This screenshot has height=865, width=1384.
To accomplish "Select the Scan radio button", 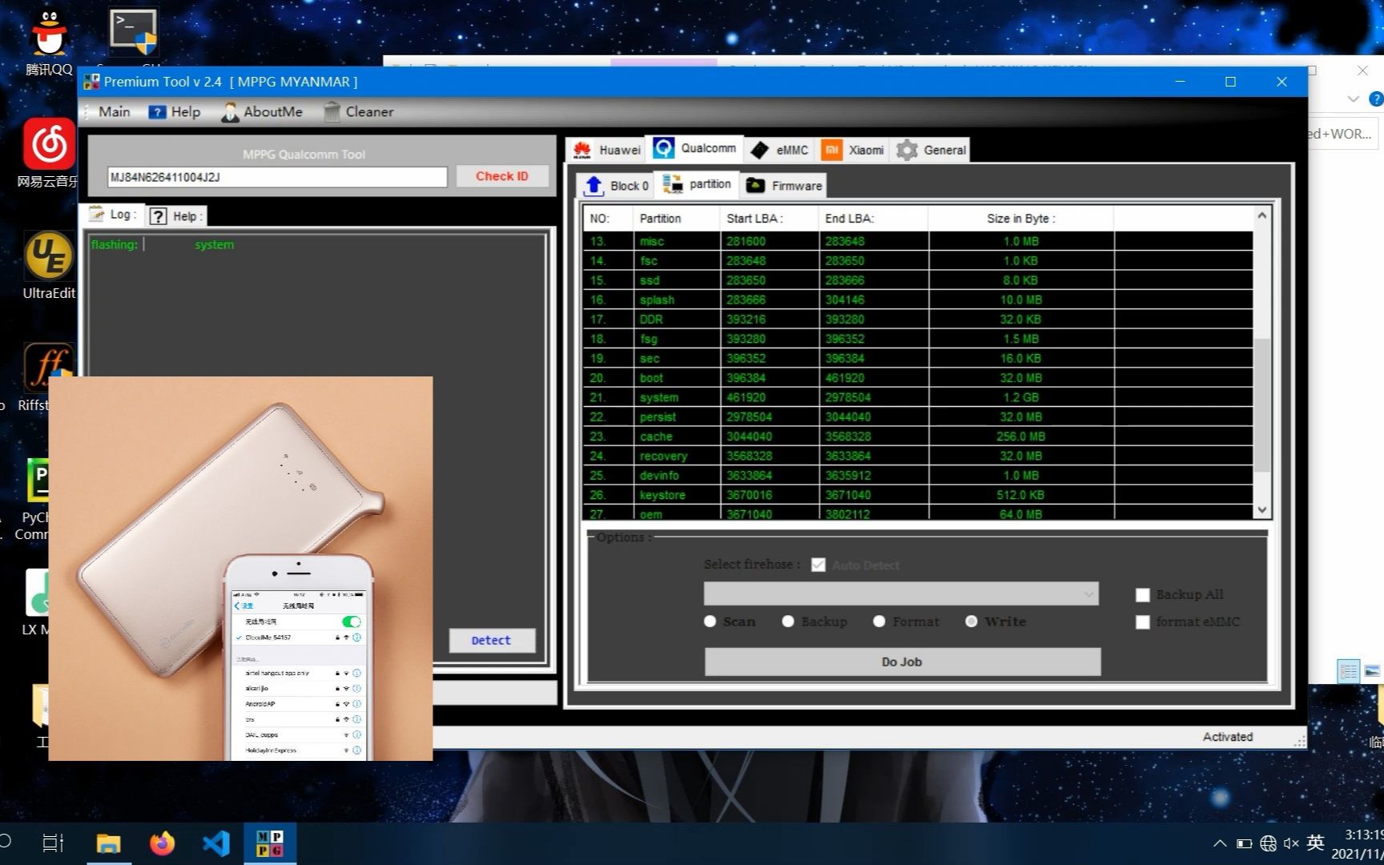I will [x=710, y=622].
